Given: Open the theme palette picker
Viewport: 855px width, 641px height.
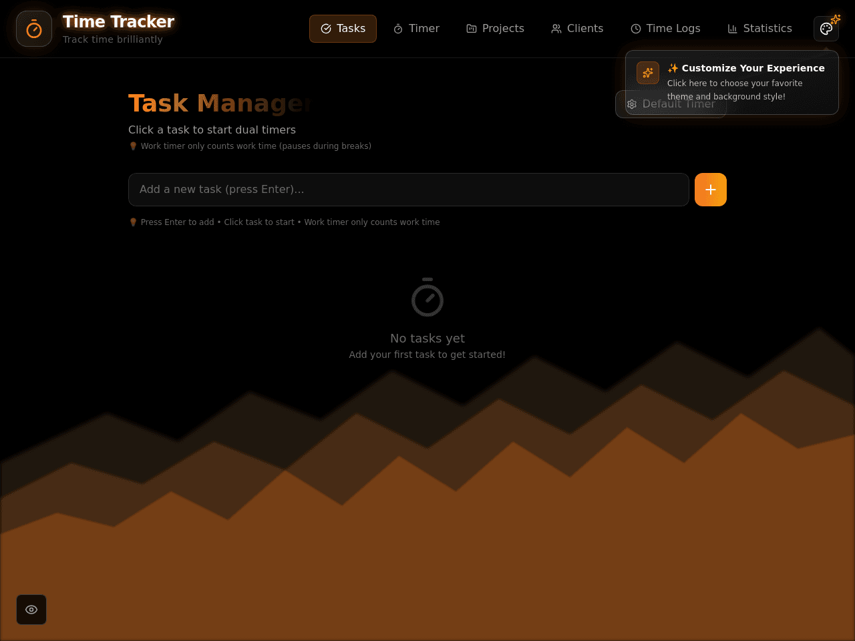Looking at the screenshot, I should point(826,29).
